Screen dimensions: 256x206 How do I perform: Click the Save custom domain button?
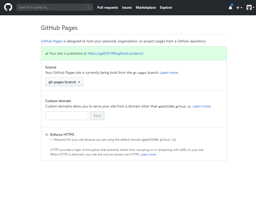(x=97, y=116)
